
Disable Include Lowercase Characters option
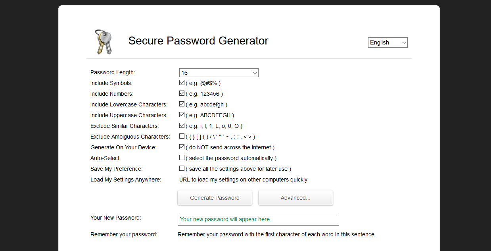tap(182, 104)
